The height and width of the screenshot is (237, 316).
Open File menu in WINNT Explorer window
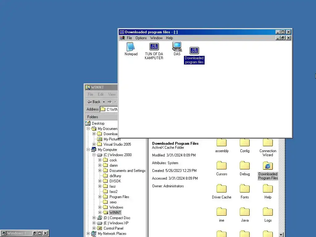point(90,94)
